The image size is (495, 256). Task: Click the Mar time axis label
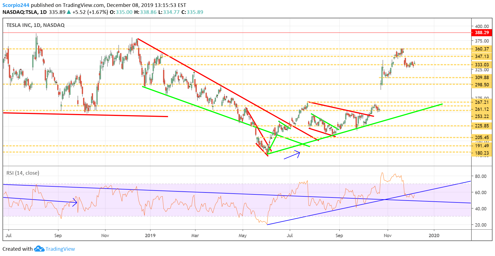195,235
